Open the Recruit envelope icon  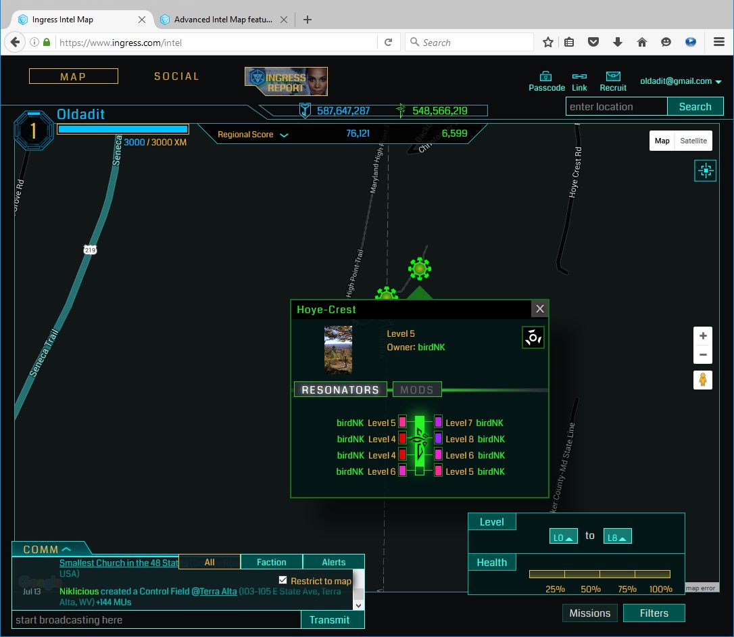coord(613,76)
